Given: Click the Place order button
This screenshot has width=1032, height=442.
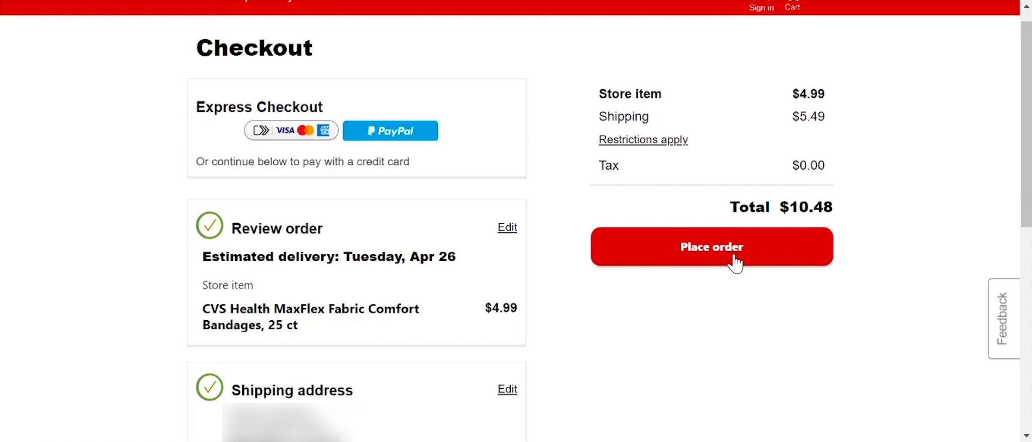Looking at the screenshot, I should [x=711, y=246].
